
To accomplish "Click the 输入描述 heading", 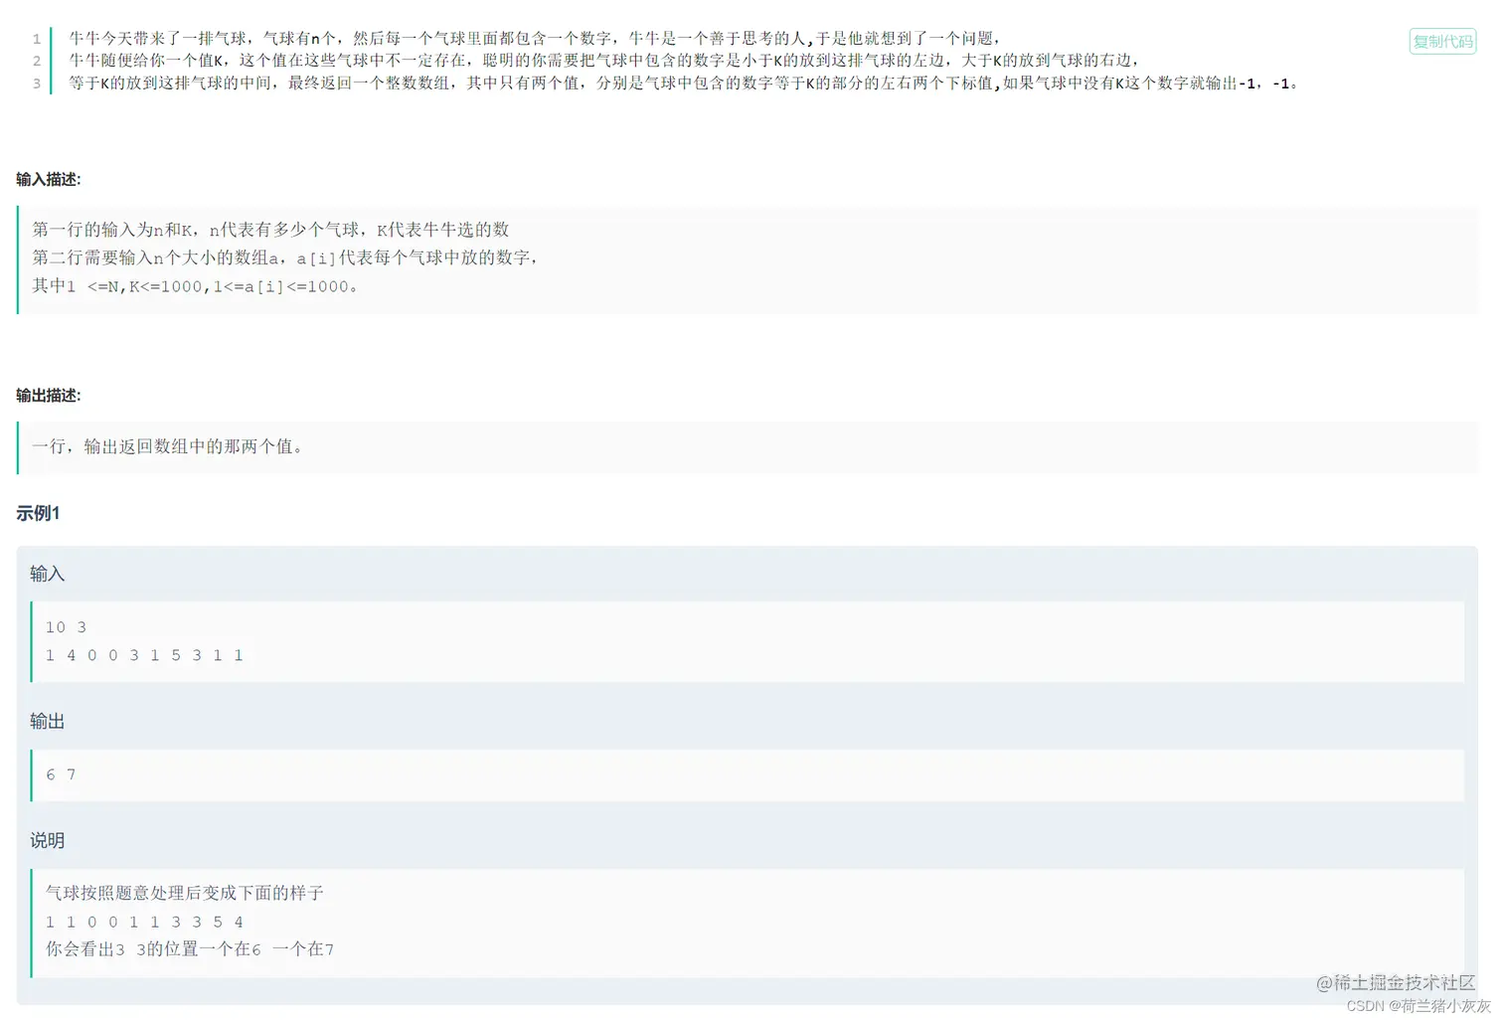I will pos(49,179).
